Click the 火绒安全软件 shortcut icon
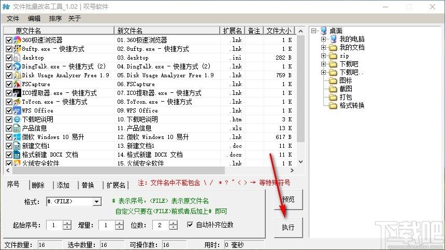Screen dimensions: 445x250 pos(17,163)
